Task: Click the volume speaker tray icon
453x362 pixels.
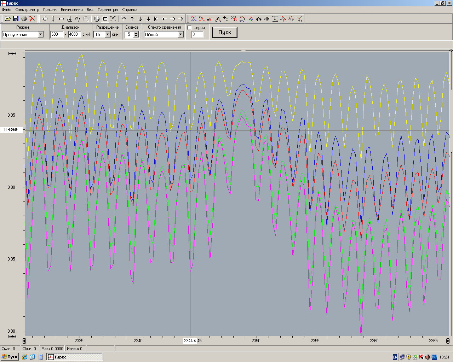Action: [x=428, y=357]
